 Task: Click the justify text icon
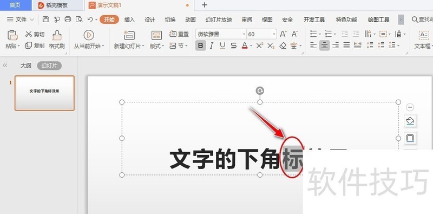click(346, 46)
